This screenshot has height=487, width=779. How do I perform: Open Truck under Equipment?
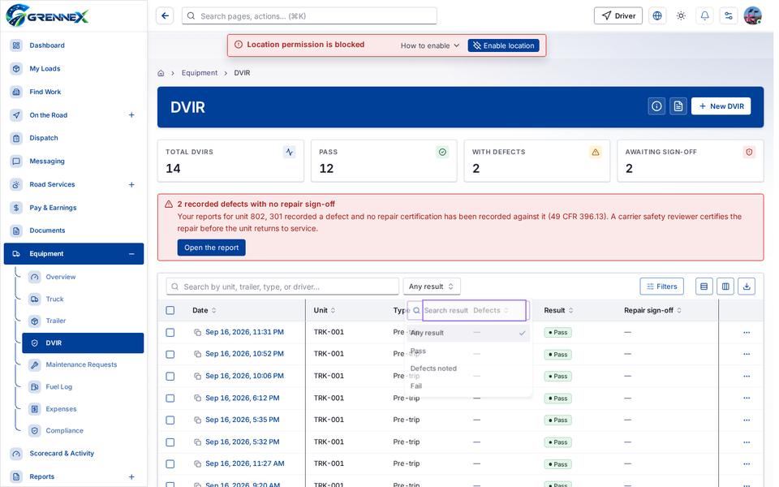[x=83, y=300]
